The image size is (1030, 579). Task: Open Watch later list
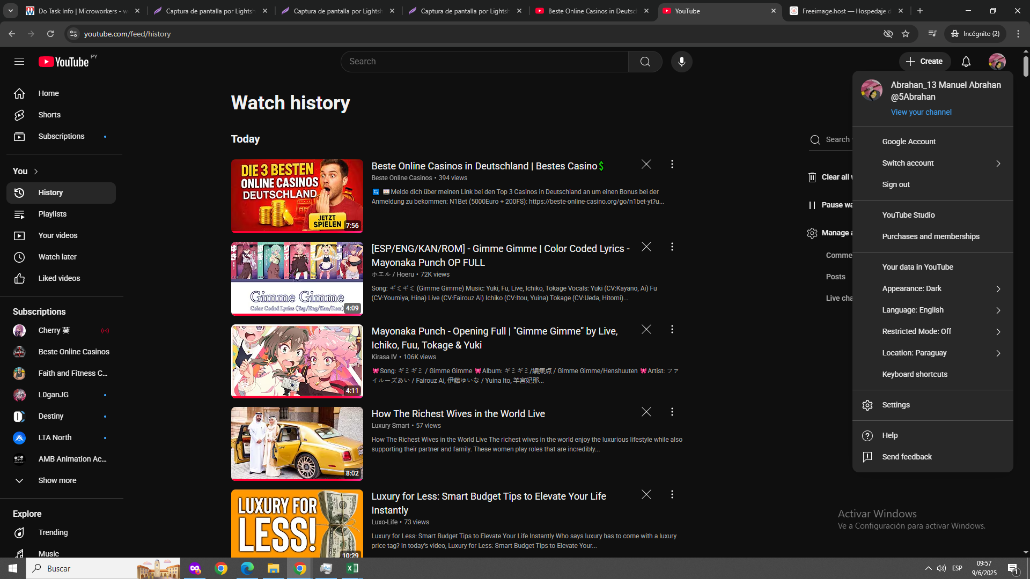point(61,257)
